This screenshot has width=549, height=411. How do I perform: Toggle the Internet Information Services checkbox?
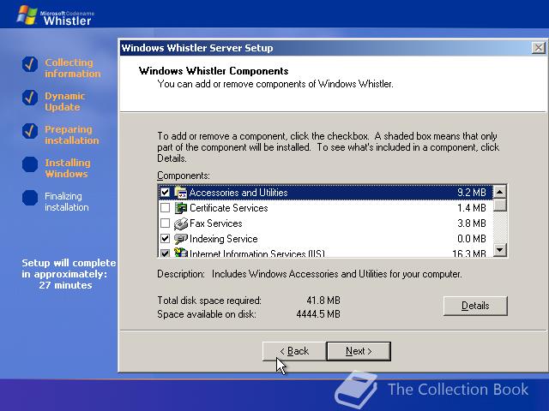point(165,253)
